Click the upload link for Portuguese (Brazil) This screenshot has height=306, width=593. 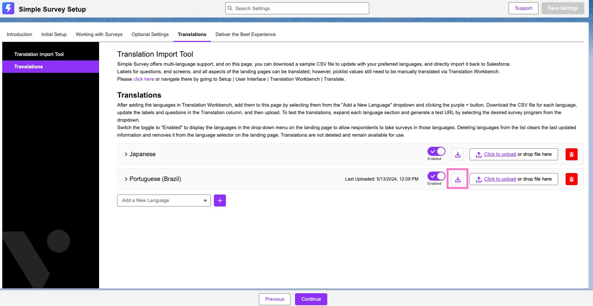point(500,179)
